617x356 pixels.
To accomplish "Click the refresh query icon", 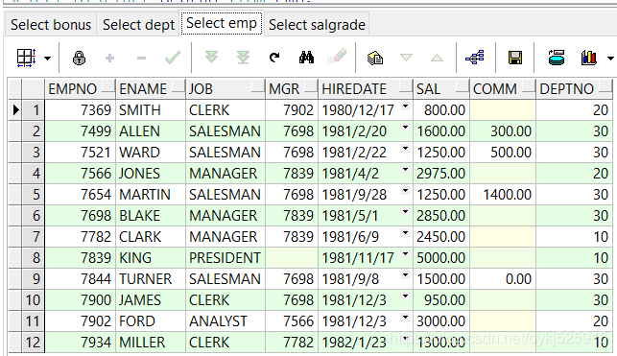I will 274,58.
